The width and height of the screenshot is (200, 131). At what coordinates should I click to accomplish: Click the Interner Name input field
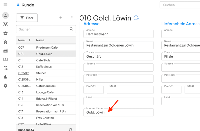coord(118,112)
